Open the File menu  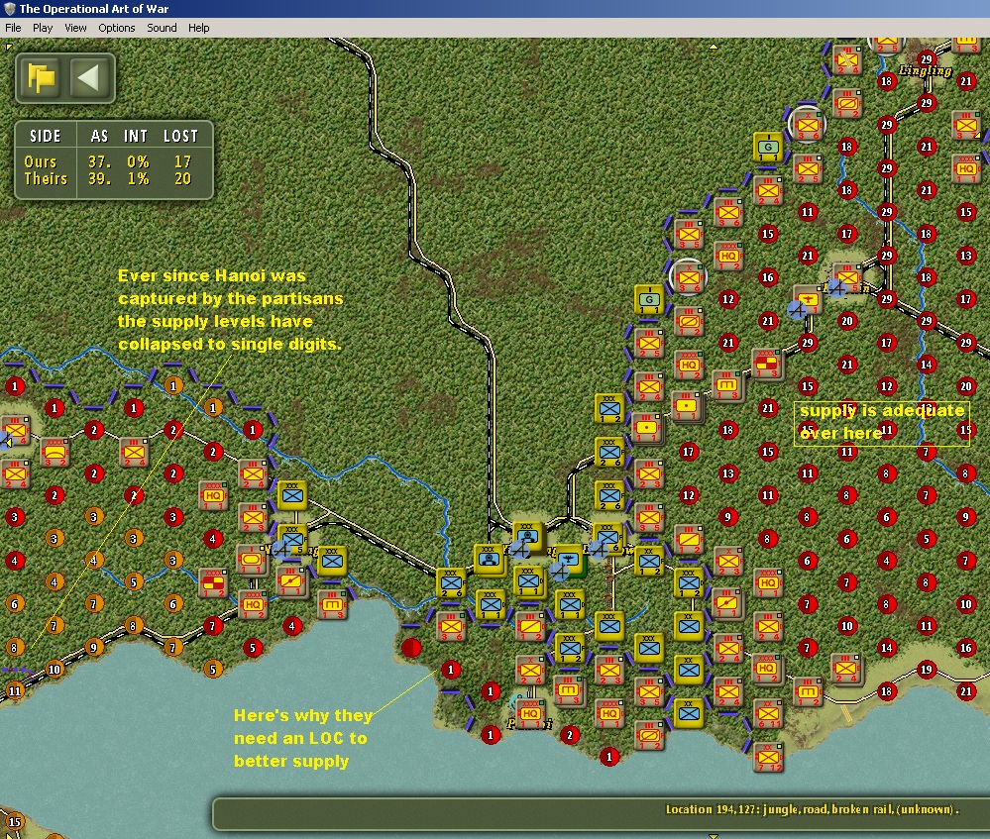(x=13, y=28)
